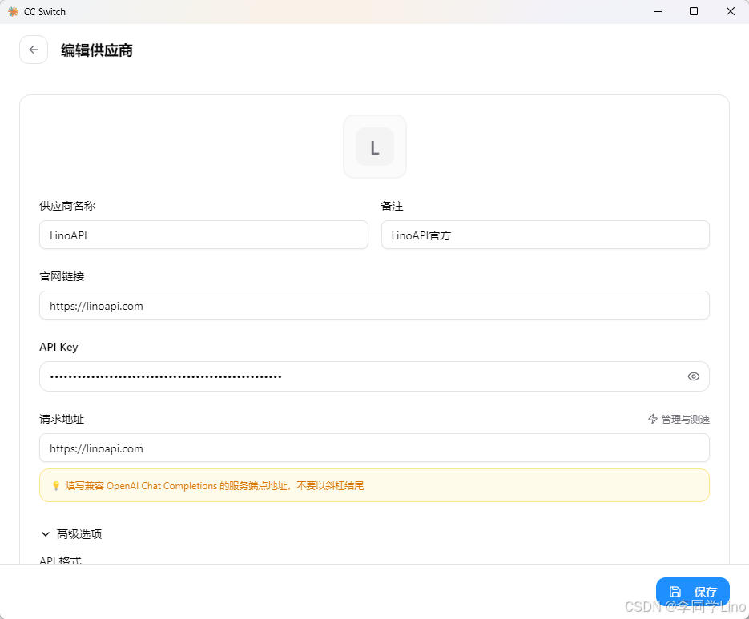Minimize the CC Switch window
Viewport: 749px width, 619px height.
pos(658,11)
